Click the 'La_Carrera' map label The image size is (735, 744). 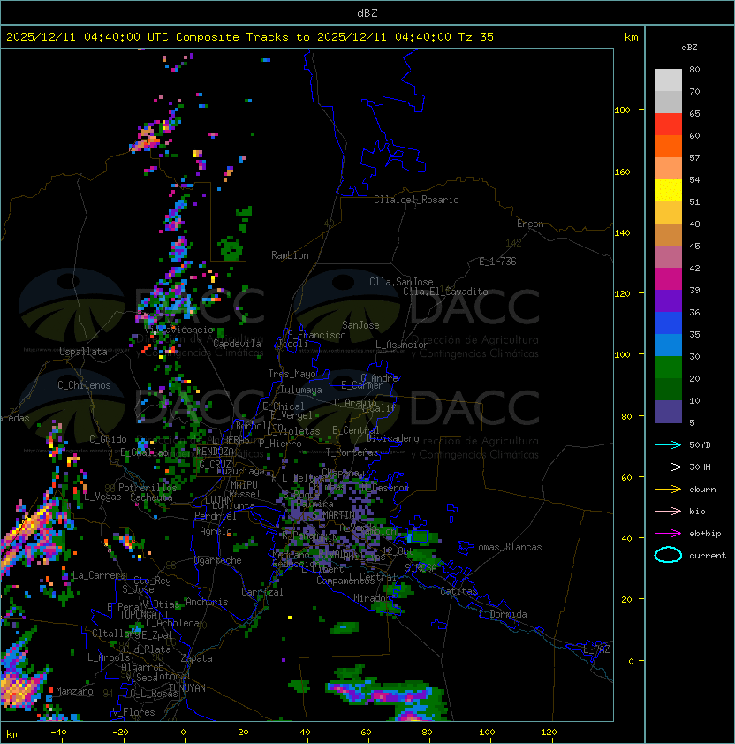click(x=99, y=575)
